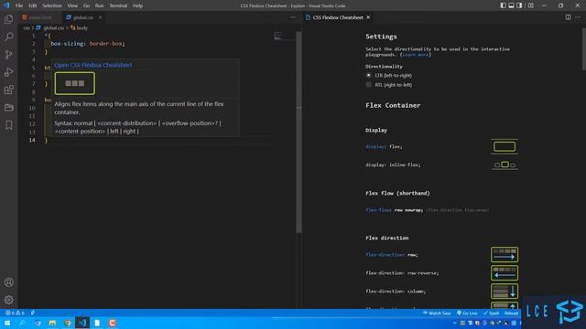This screenshot has width=586, height=329.
Task: Click the row-reverse arrow thumbnail
Action: coord(505,272)
